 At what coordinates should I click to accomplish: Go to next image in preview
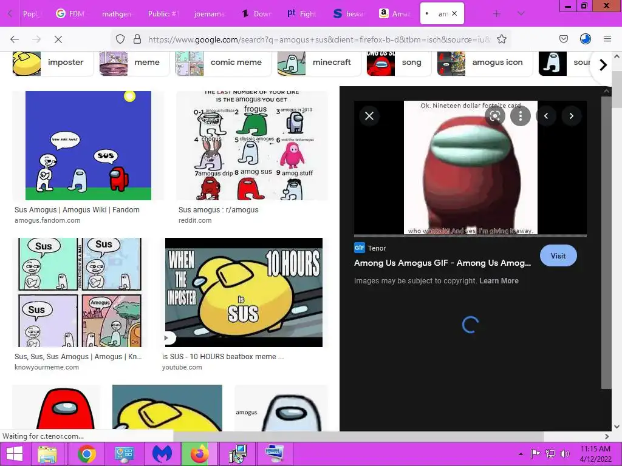[x=571, y=116]
